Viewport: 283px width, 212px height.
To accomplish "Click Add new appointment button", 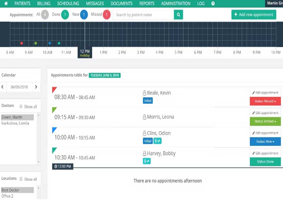I will pos(254,14).
